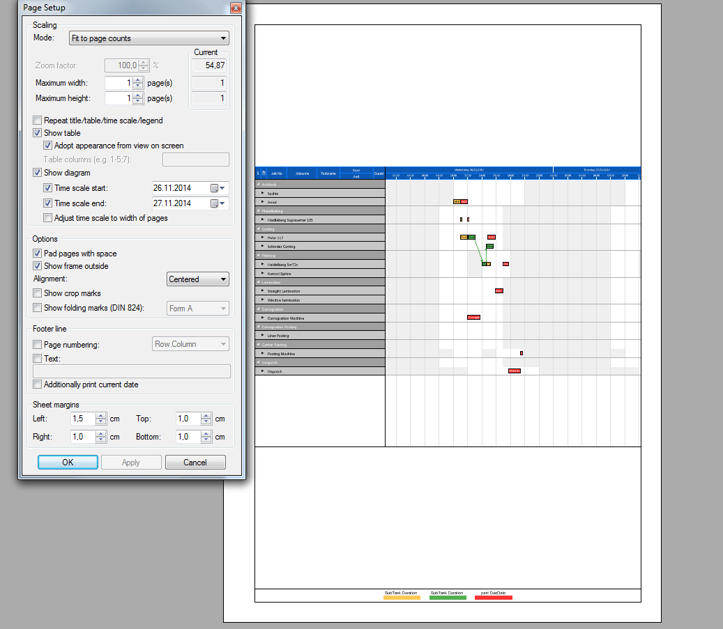
Task: Confirm the page setup with OK
Action: click(67, 462)
